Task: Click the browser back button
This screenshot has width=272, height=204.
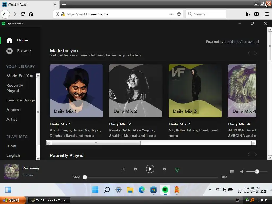Action: 5,14
